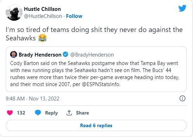Click the blue reply speech bubble icon
The width and height of the screenshot is (193, 137).
click(x=38, y=113)
